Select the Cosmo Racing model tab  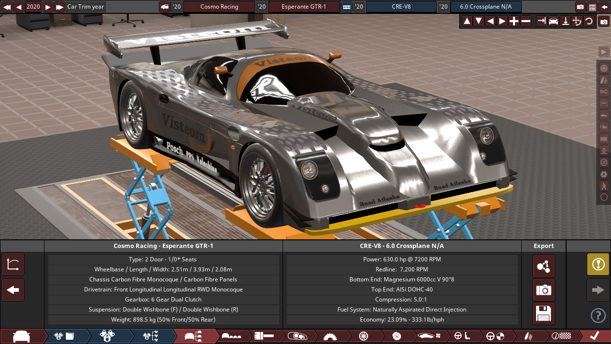(x=219, y=7)
